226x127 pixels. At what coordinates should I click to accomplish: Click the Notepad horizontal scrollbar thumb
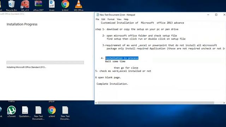(156, 103)
